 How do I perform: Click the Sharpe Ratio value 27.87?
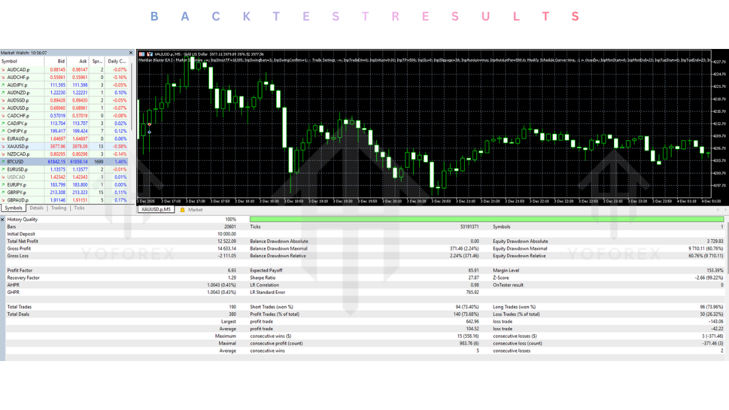473,278
